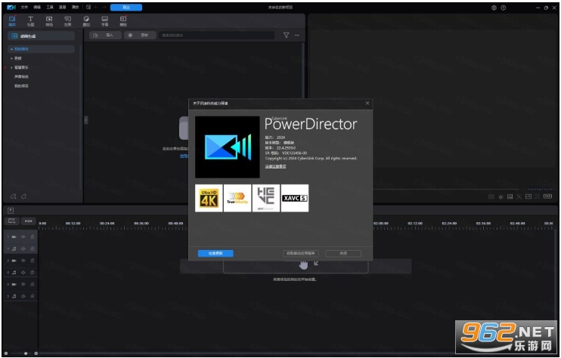Toggle visibility eye of video track 1
This screenshot has height=358, width=561.
(23, 237)
